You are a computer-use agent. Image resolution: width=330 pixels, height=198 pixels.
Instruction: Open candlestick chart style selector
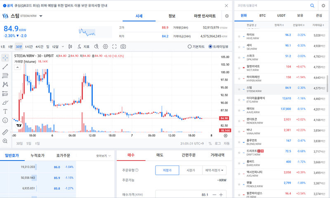pyautogui.click(x=70, y=47)
